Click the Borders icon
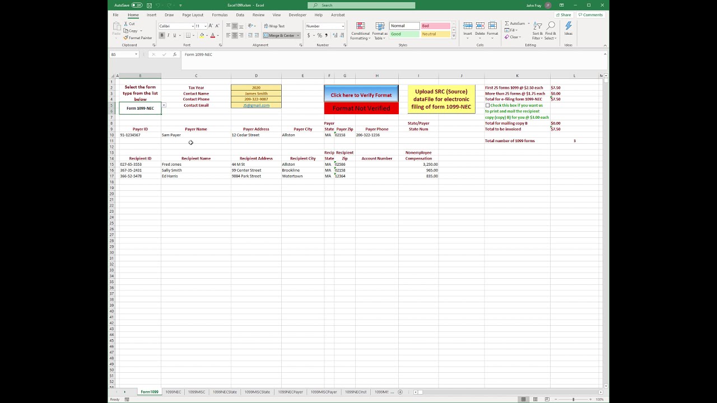Screen dimensions: 717x403 pos(188,35)
